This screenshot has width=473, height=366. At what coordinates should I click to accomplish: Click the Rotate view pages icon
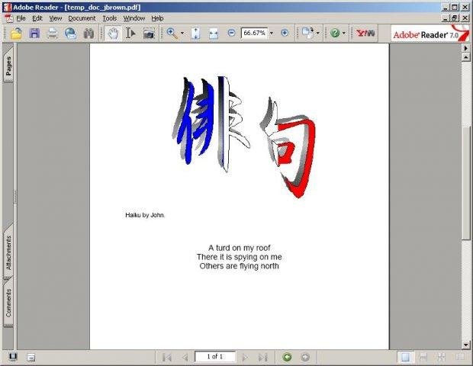pyautogui.click(x=307, y=33)
